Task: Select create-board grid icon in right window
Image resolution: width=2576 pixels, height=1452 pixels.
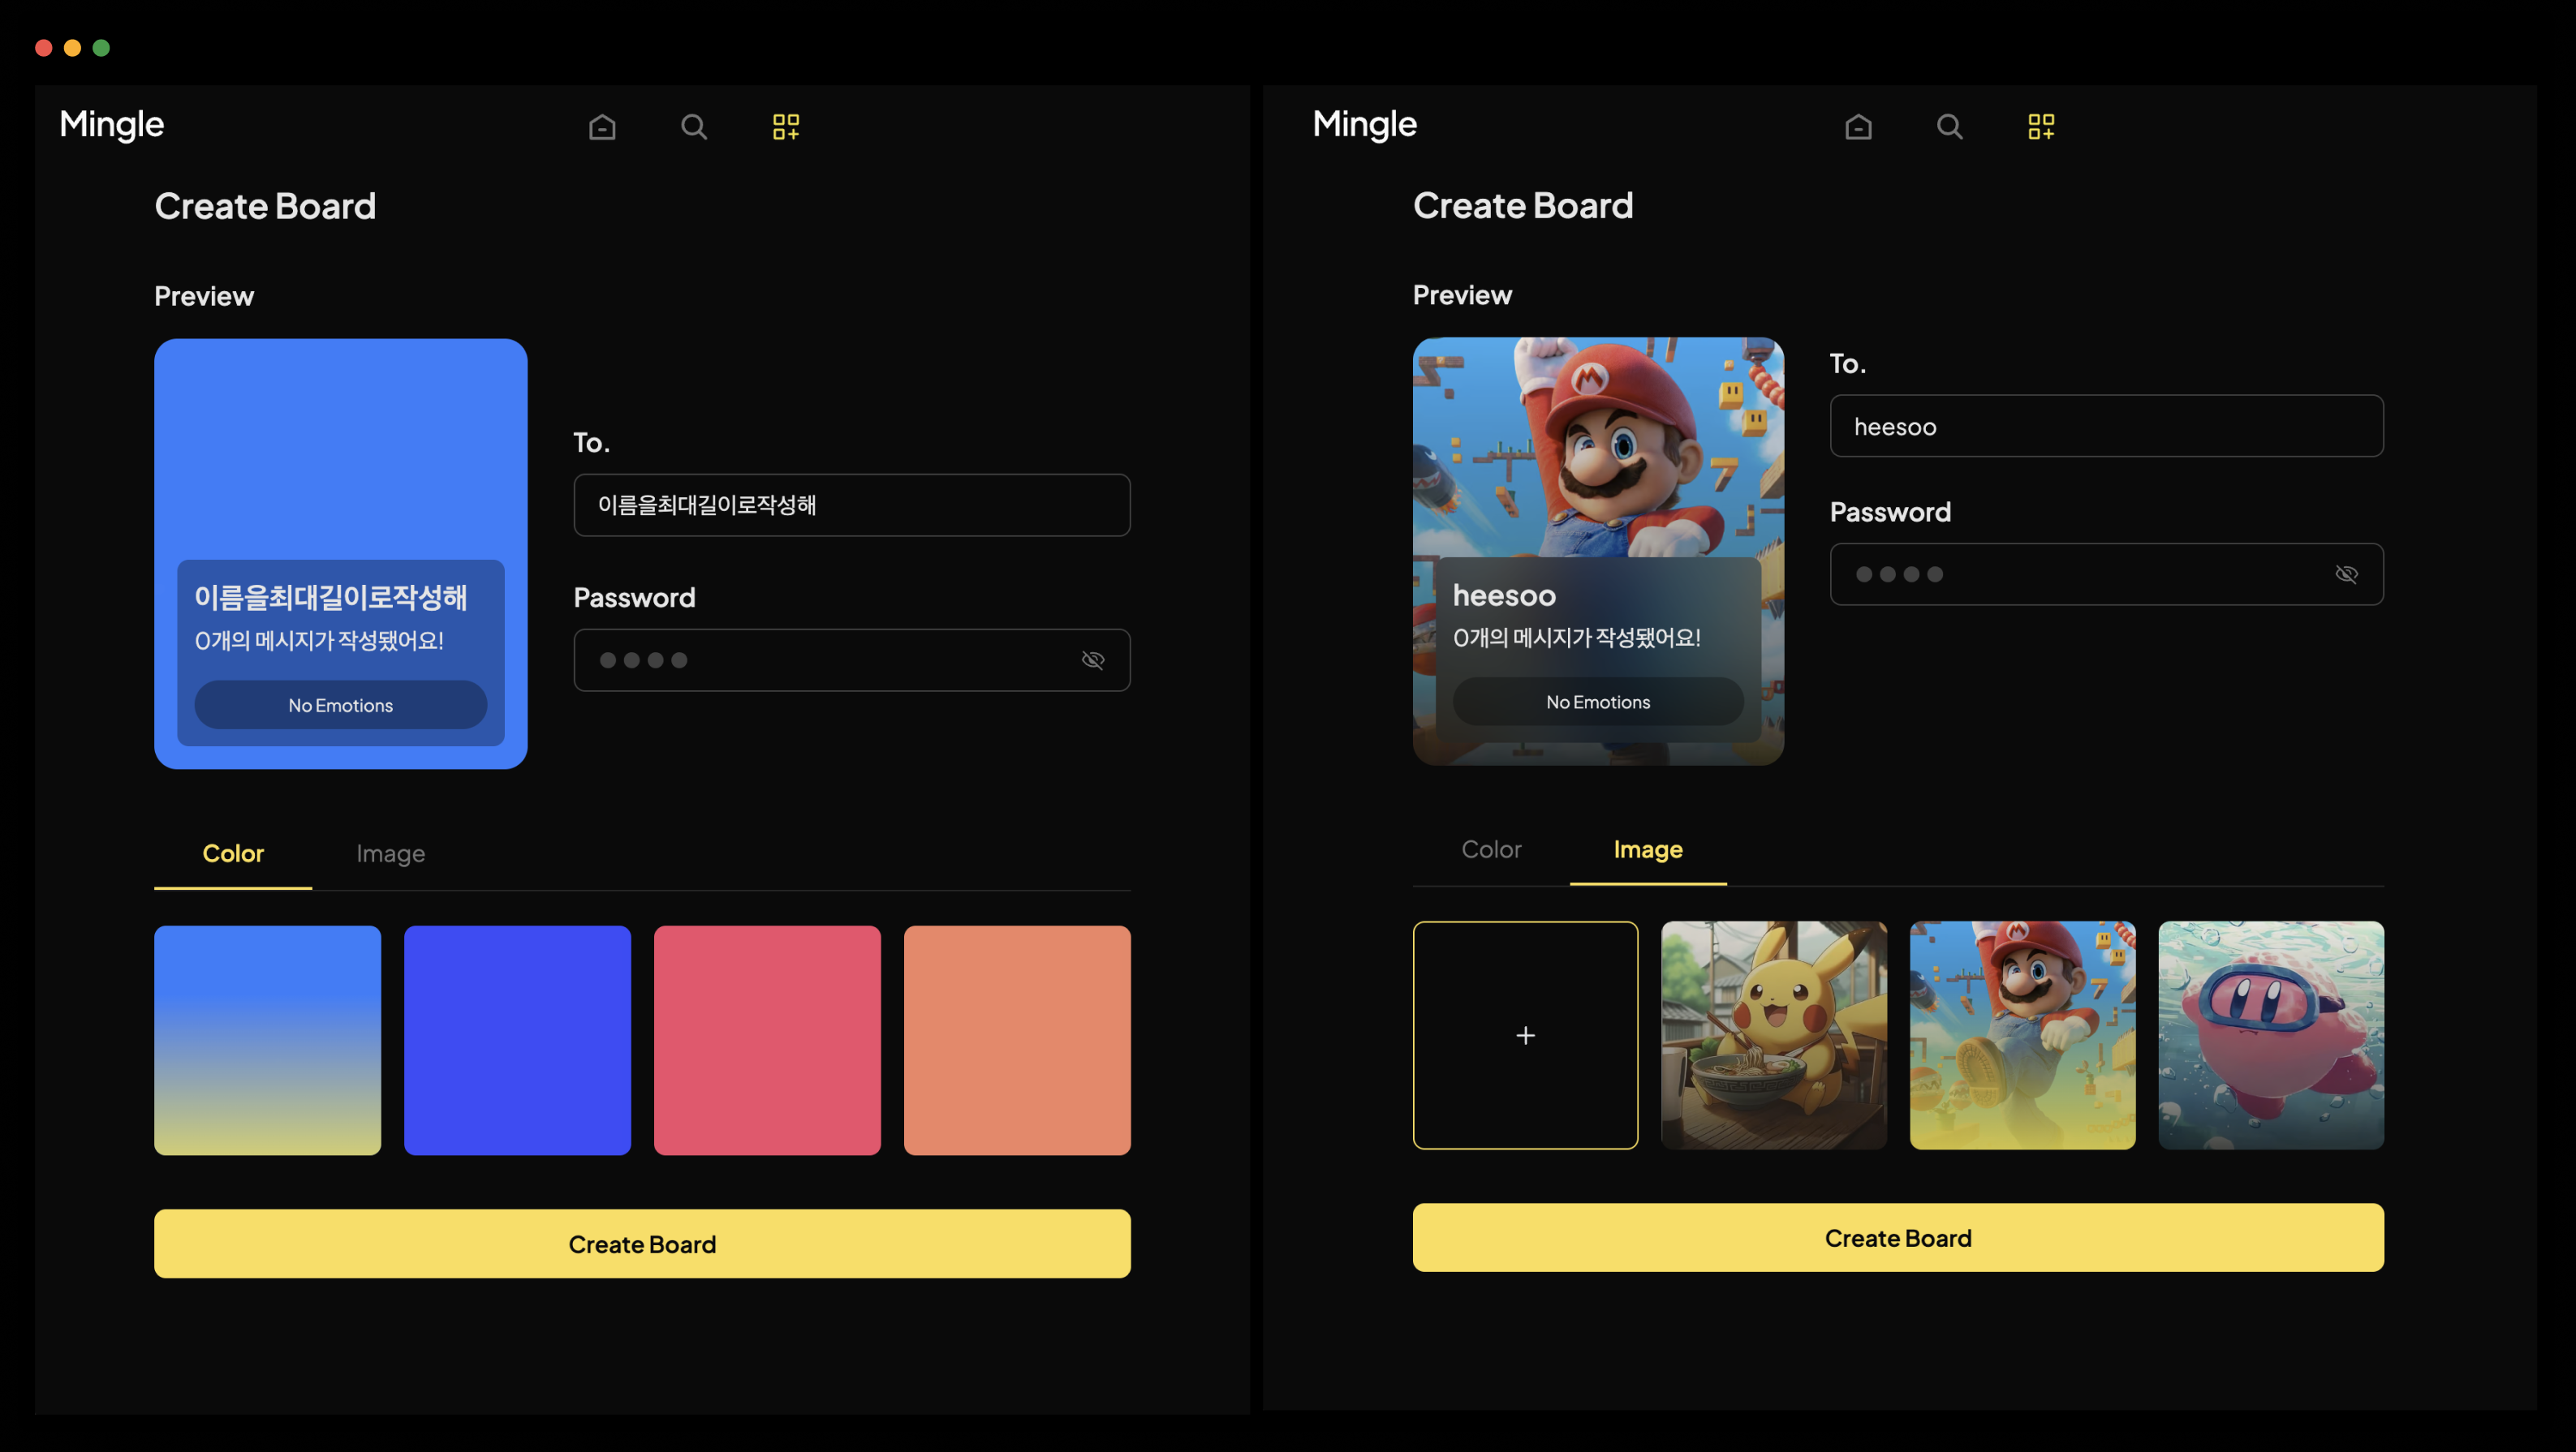Action: coord(2041,127)
